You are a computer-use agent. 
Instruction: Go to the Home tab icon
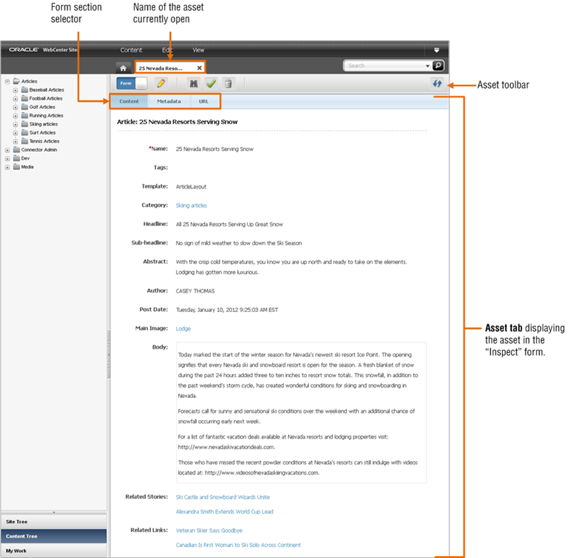[123, 68]
